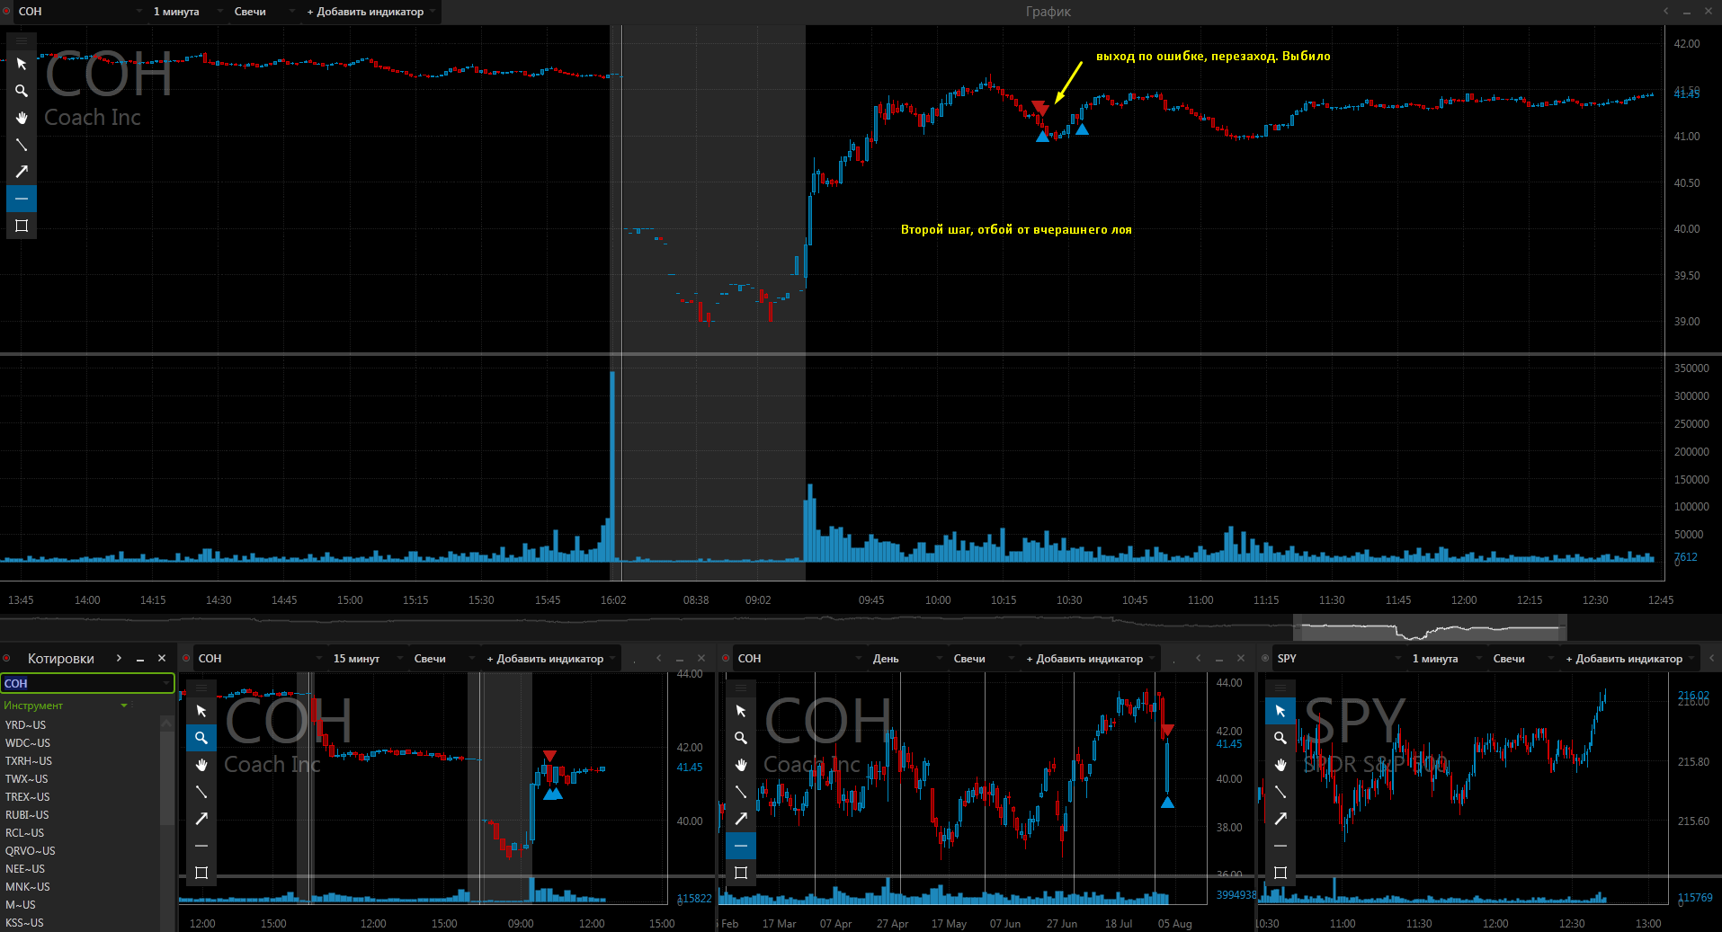Select the pointer tool in main COH chart
This screenshot has width=1722, height=932.
[x=22, y=64]
